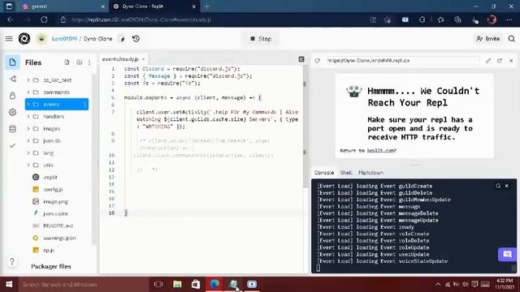Expand the images folder

pyautogui.click(x=28, y=128)
